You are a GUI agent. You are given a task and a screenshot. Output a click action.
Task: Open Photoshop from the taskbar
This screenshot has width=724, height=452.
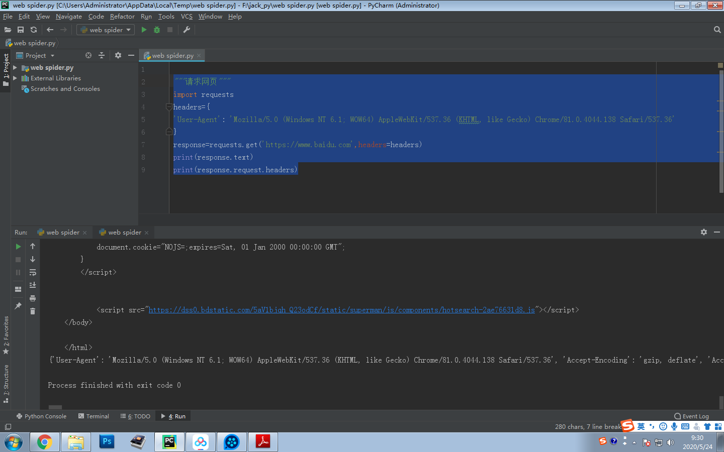point(107,442)
